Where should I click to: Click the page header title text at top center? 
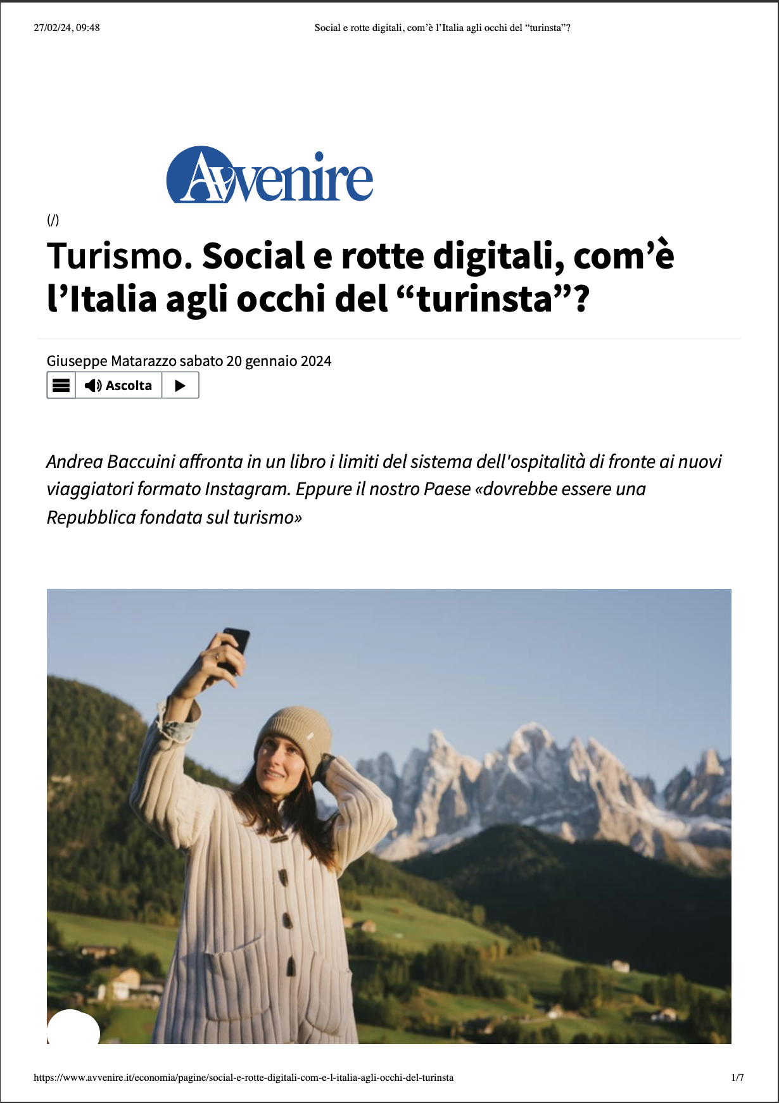(442, 27)
